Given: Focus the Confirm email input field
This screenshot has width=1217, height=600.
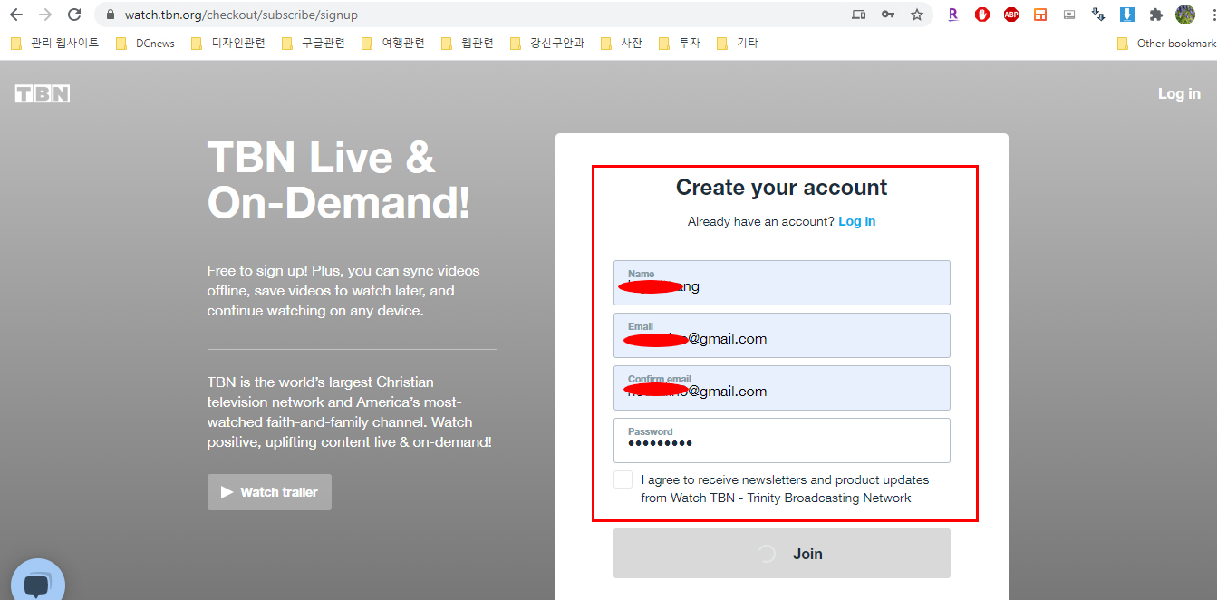Looking at the screenshot, I should pos(782,388).
